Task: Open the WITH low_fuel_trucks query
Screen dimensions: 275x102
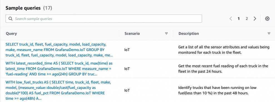Action: pos(58,90)
